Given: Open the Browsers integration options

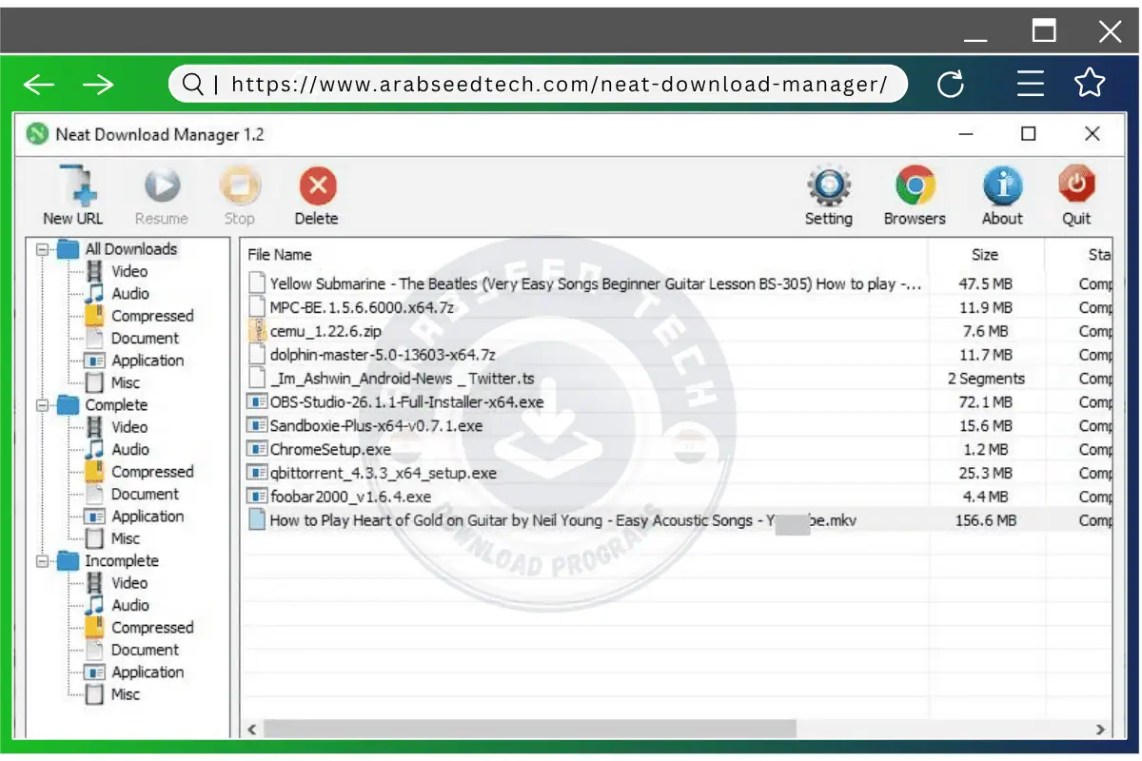Looking at the screenshot, I should (913, 187).
